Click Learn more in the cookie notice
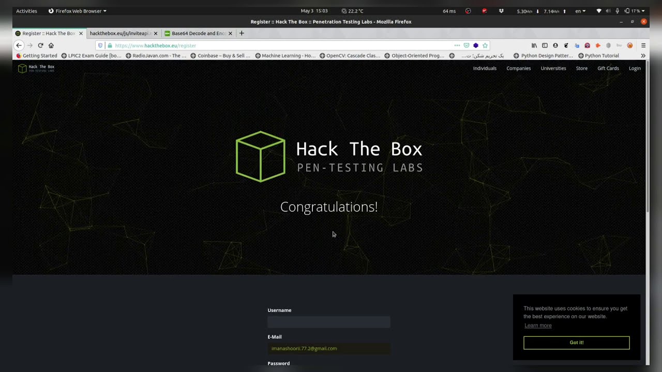This screenshot has height=372, width=662. point(538,326)
